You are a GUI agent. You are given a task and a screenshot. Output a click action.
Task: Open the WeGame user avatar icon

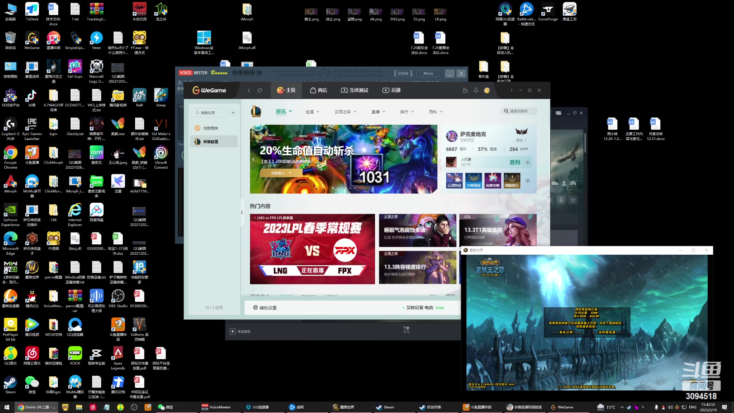click(x=487, y=90)
